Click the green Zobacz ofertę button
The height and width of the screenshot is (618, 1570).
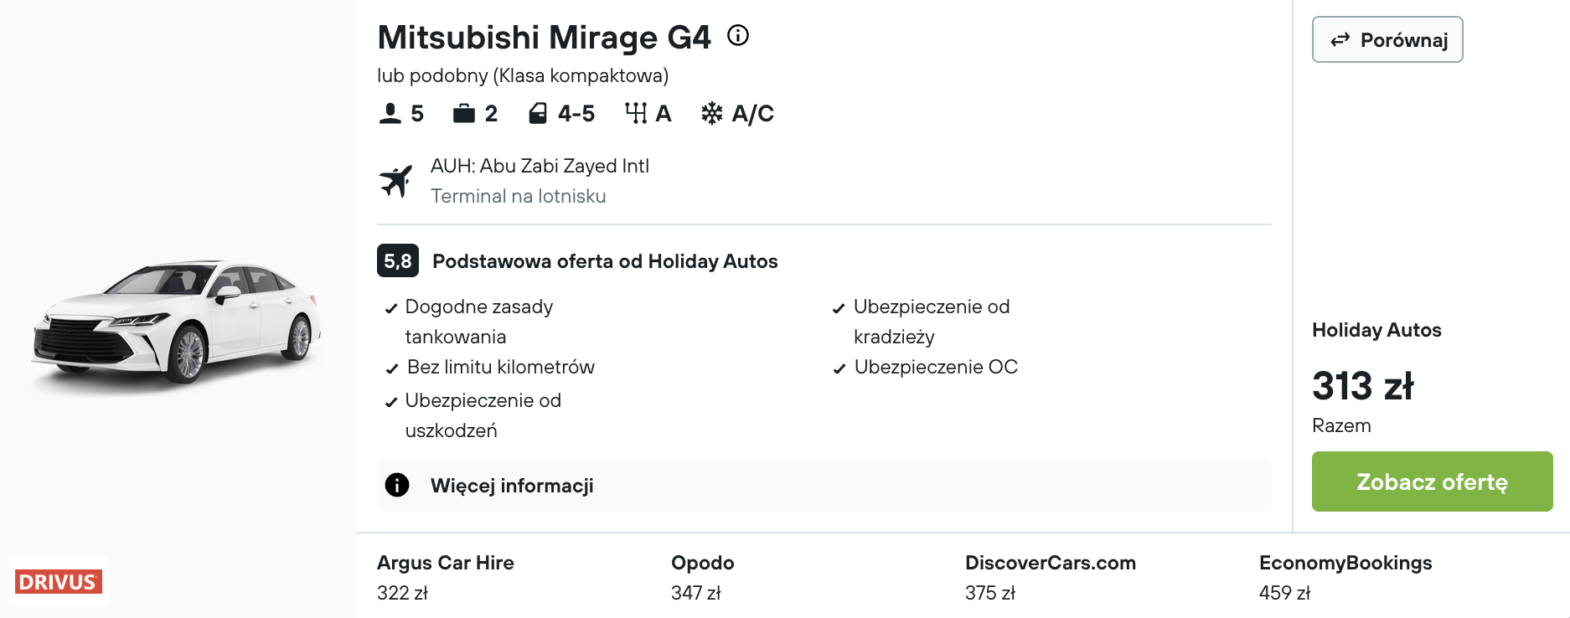tap(1433, 482)
